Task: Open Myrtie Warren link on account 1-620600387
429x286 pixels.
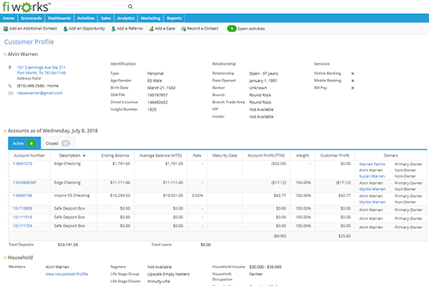Action: pos(372,189)
